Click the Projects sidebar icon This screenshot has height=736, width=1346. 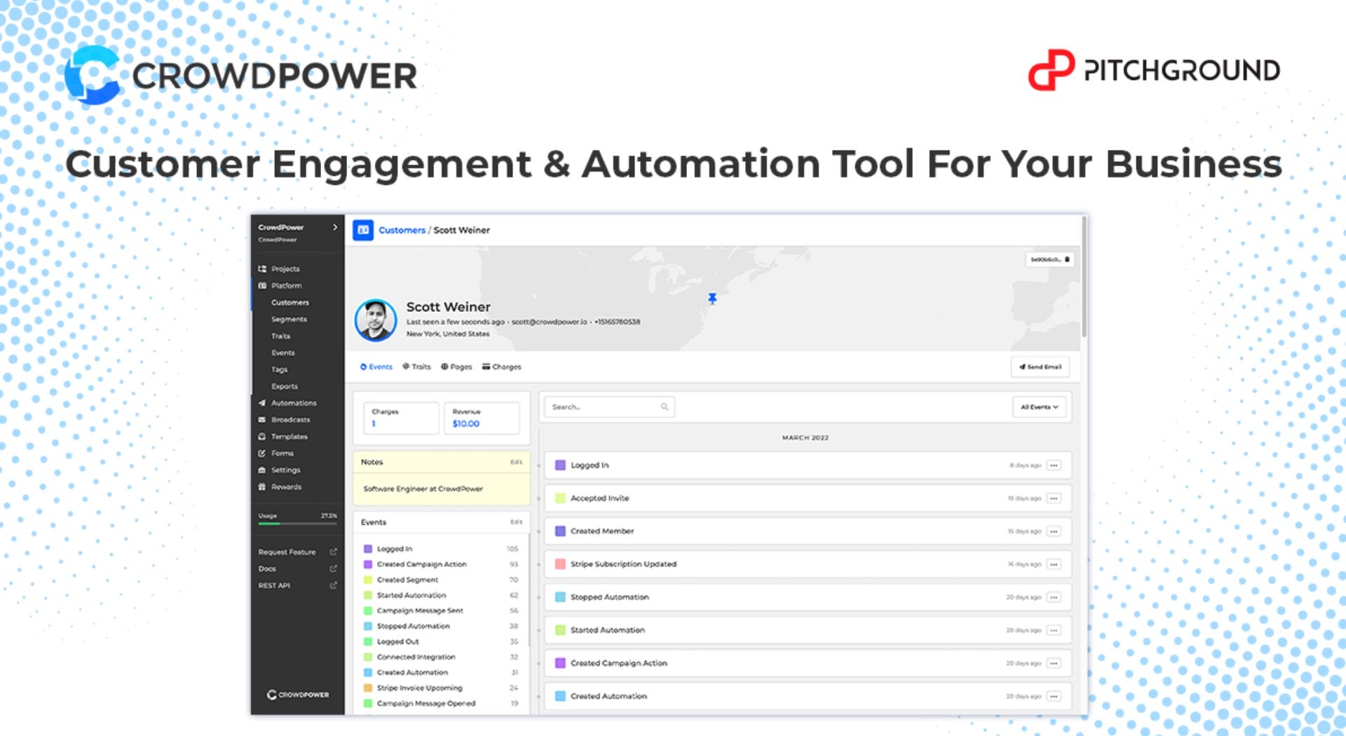click(262, 268)
